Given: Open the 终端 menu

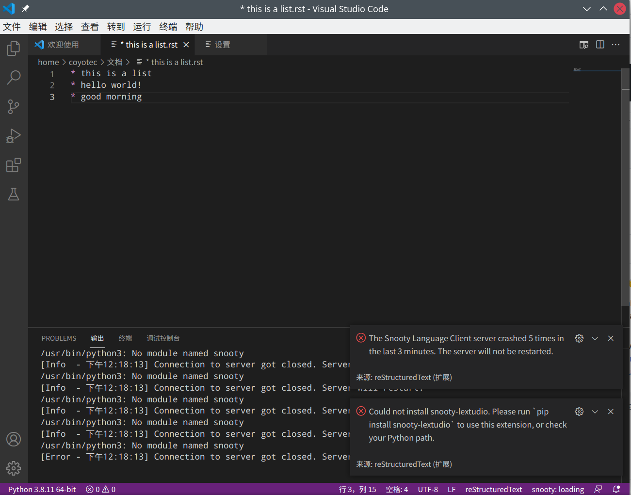Looking at the screenshot, I should click(168, 27).
